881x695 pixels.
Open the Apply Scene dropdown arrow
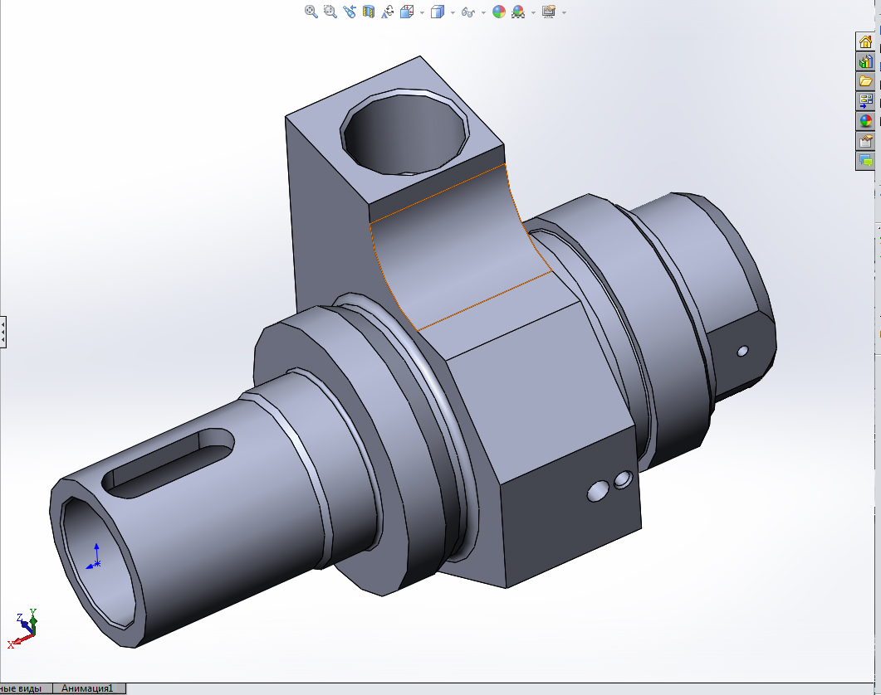[x=532, y=12]
